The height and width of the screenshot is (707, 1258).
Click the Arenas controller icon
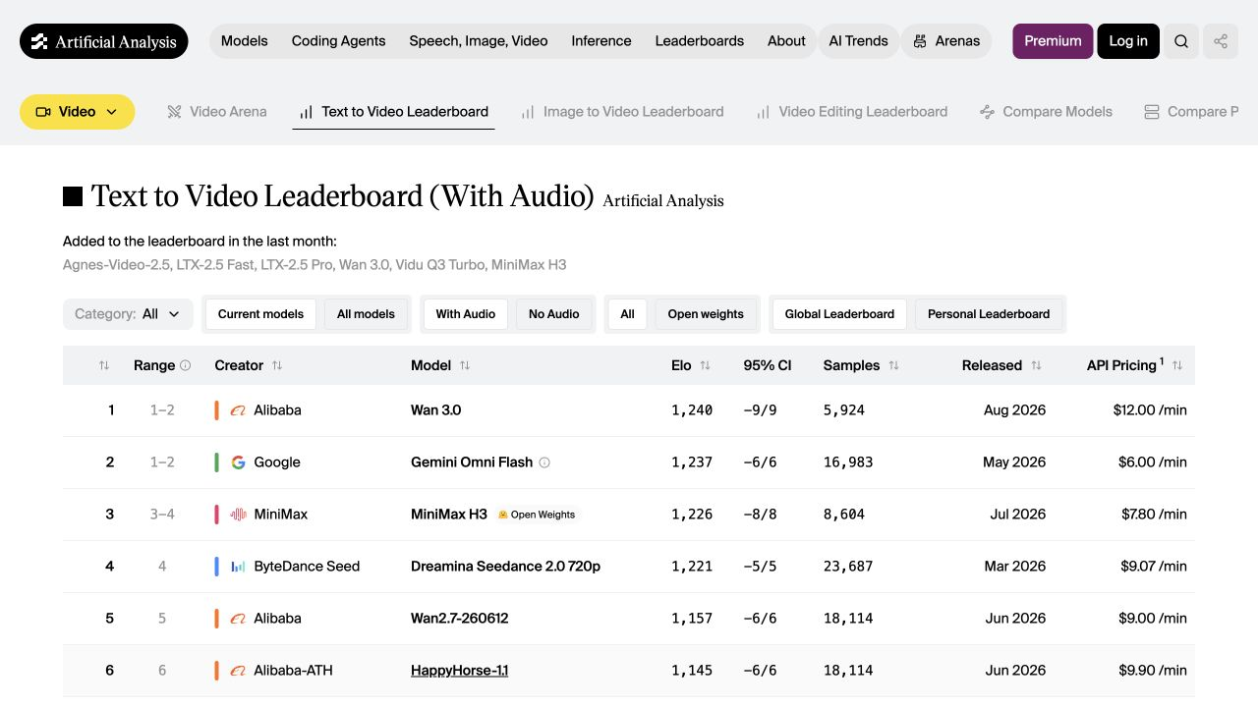pos(920,41)
